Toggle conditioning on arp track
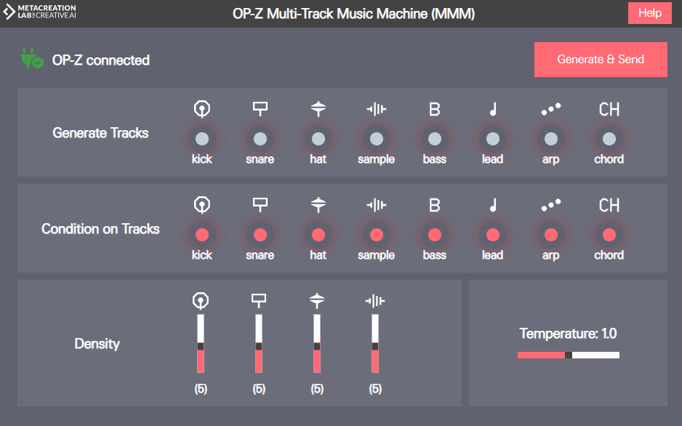This screenshot has width=682, height=426. (x=551, y=235)
